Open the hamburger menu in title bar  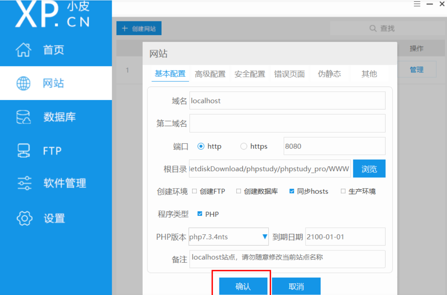[x=417, y=4]
